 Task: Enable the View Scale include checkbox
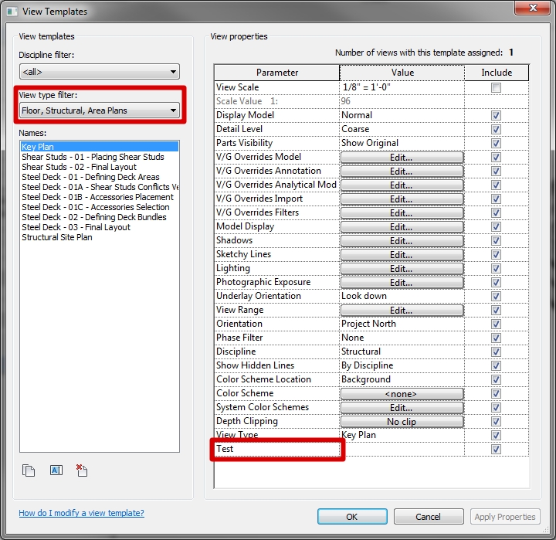(496, 87)
